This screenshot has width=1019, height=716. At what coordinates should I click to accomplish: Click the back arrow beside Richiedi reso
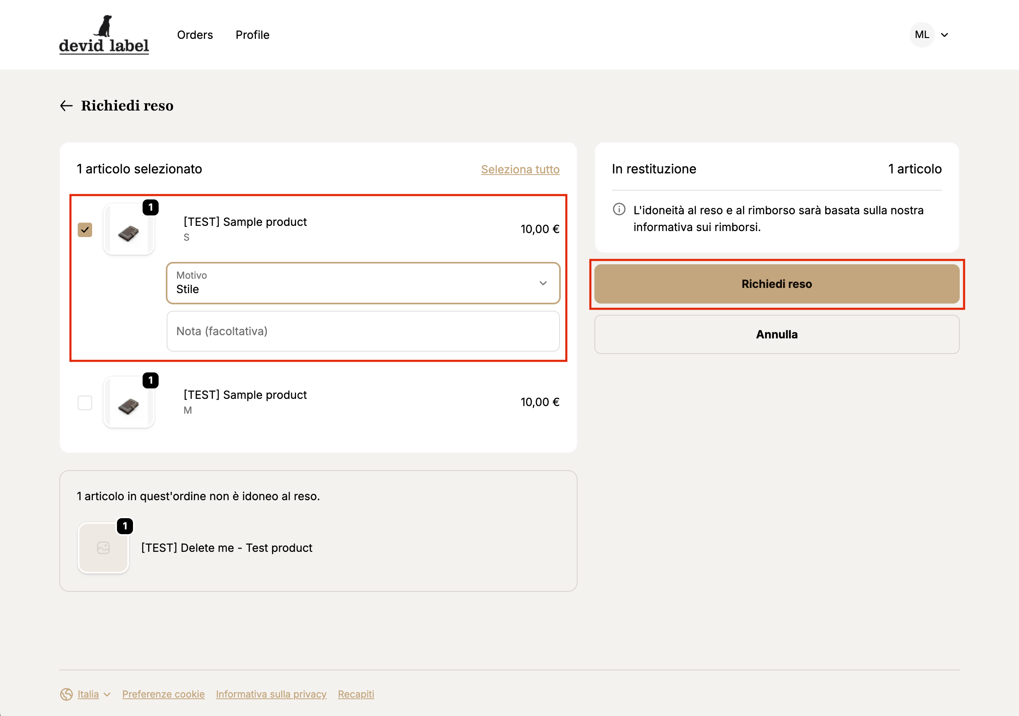click(66, 106)
